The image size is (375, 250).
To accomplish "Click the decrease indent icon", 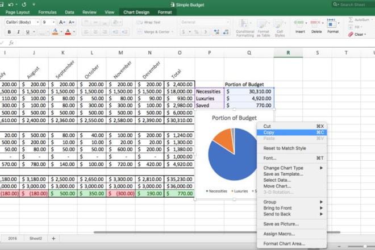I will pyautogui.click(x=115, y=32).
